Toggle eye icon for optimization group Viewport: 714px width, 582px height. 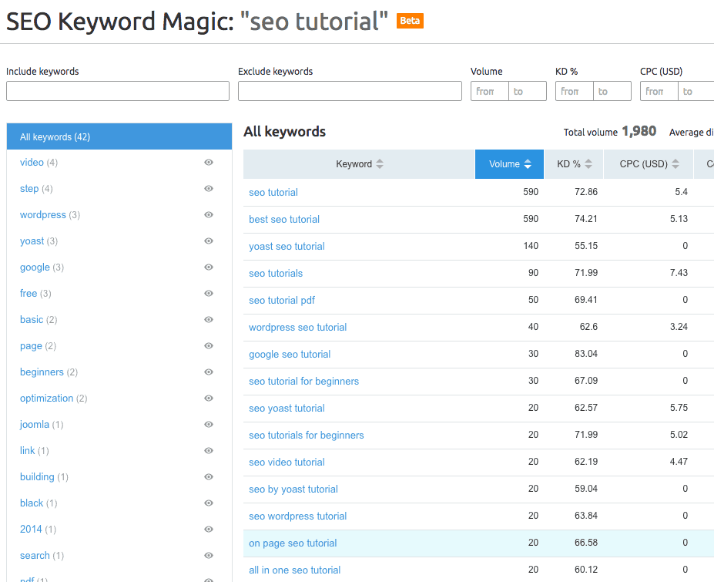(208, 399)
